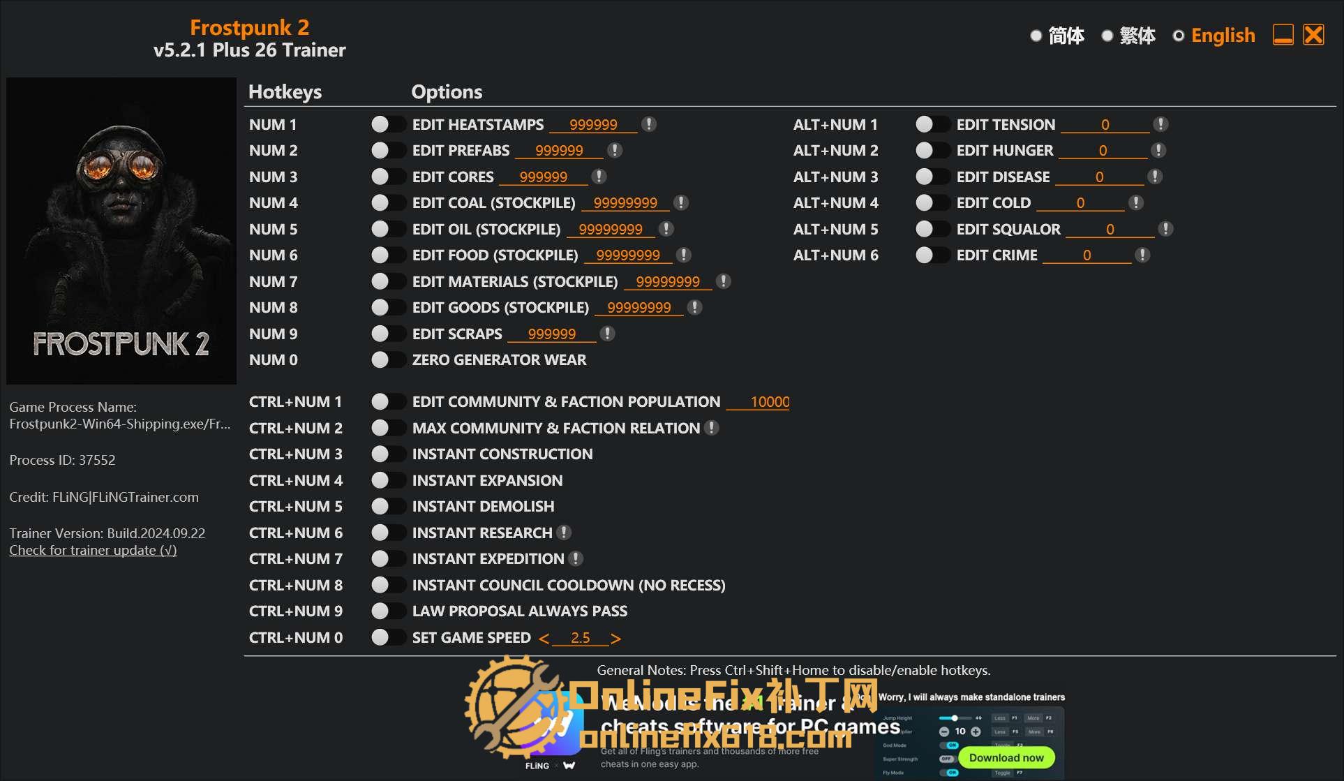Click the game speed value field
The image size is (1344, 781).
pos(580,638)
